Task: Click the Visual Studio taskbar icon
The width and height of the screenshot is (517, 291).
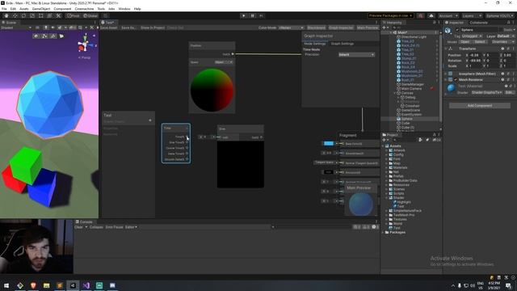Action: click(x=86, y=285)
